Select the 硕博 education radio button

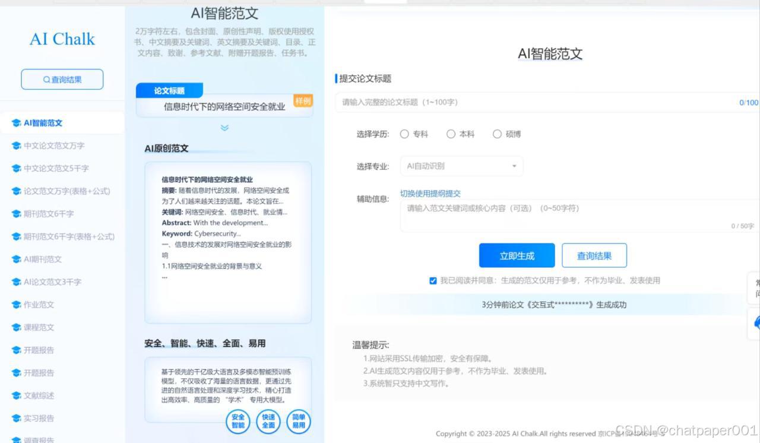pos(497,134)
